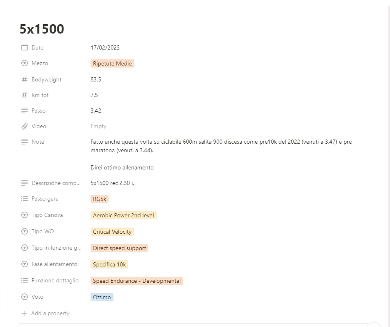390x327 pixels.
Task: Click the Bodyweight property label
Action: pyautogui.click(x=47, y=79)
